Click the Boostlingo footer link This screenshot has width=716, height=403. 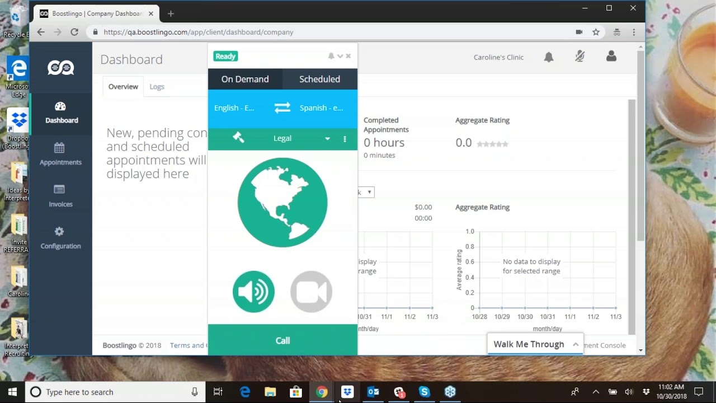click(x=119, y=345)
